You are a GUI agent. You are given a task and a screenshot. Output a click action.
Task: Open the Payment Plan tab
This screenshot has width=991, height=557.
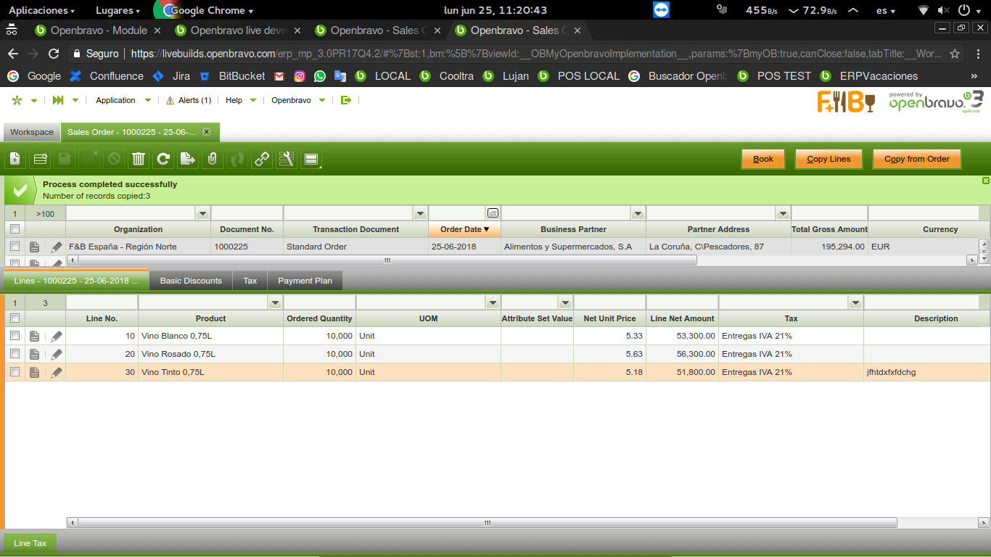click(305, 281)
